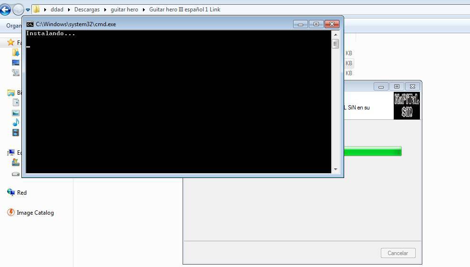Open the Computer icon in sidebar
This screenshot has width=470, height=267.
pos(11,153)
